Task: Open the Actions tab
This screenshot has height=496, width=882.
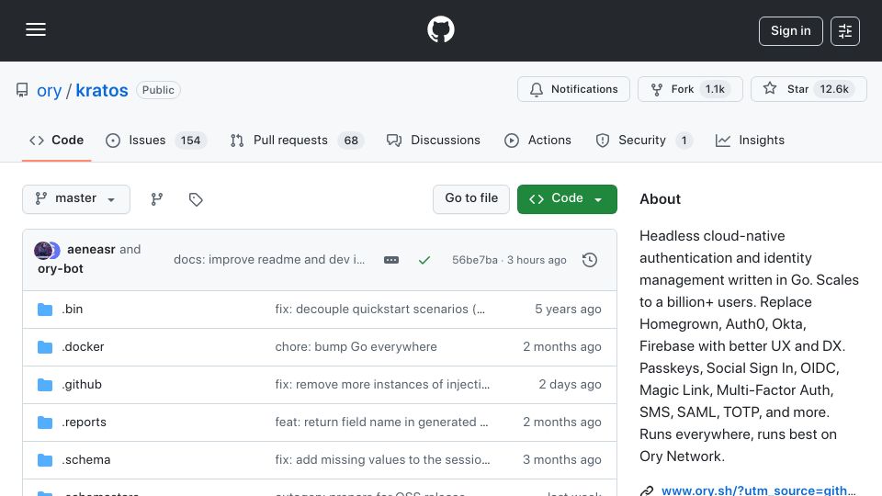Action: click(x=537, y=140)
